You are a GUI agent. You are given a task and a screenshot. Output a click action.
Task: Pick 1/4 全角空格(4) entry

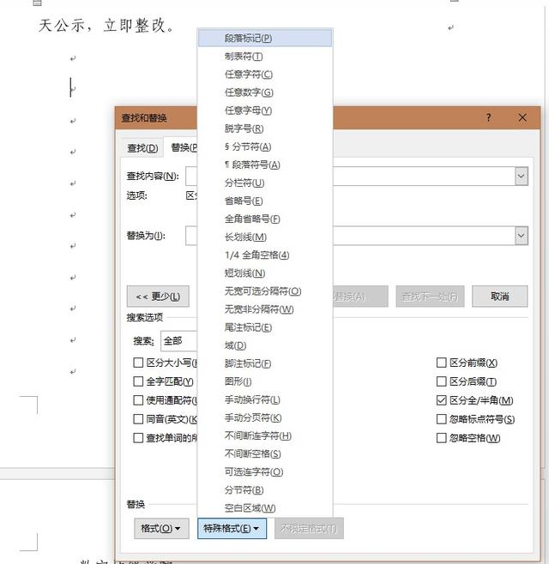coord(265,255)
